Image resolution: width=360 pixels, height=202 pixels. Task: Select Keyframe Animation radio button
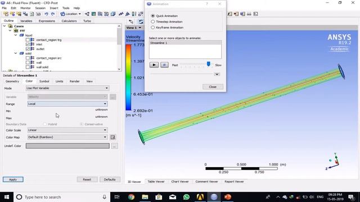coord(153,27)
